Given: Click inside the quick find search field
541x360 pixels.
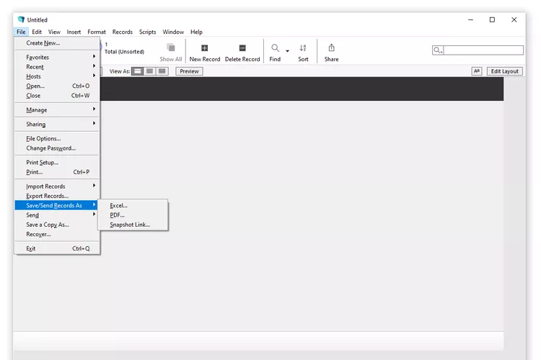Looking at the screenshot, I should pyautogui.click(x=483, y=50).
